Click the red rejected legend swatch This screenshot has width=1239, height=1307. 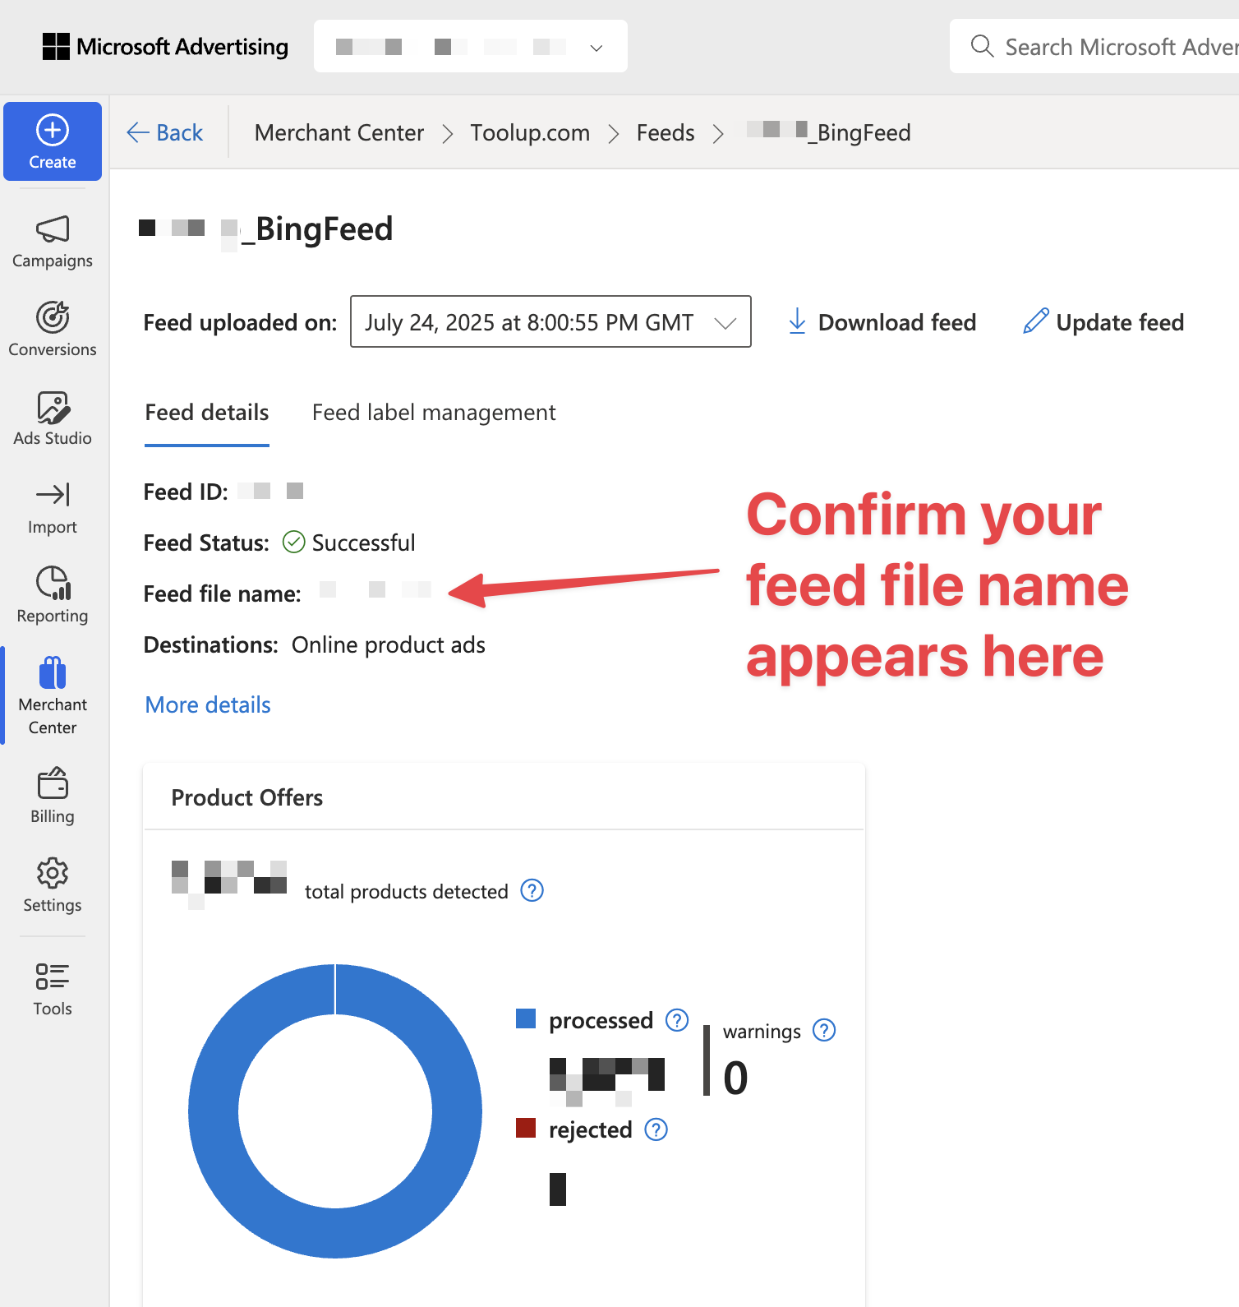[526, 1128]
